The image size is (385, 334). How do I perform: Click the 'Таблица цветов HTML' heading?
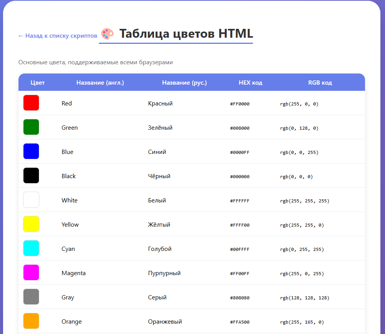pos(186,33)
